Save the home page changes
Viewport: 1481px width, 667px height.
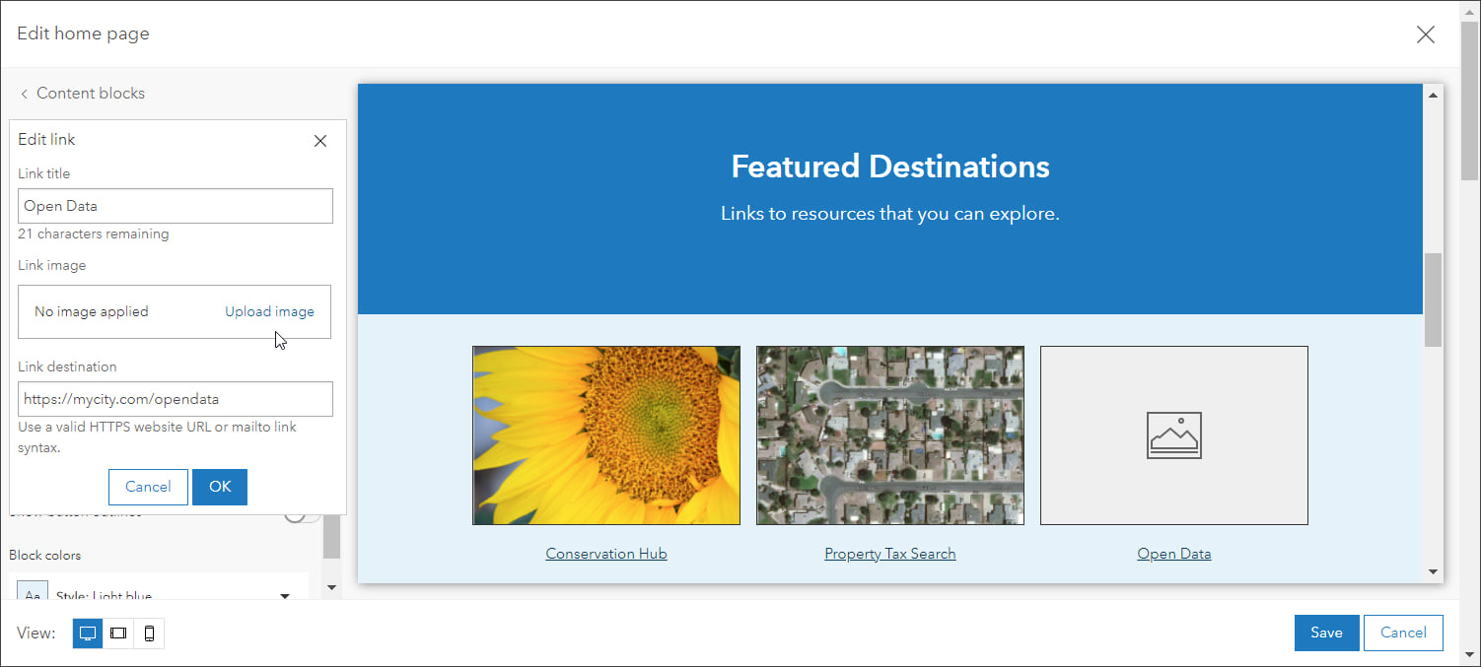(1326, 633)
